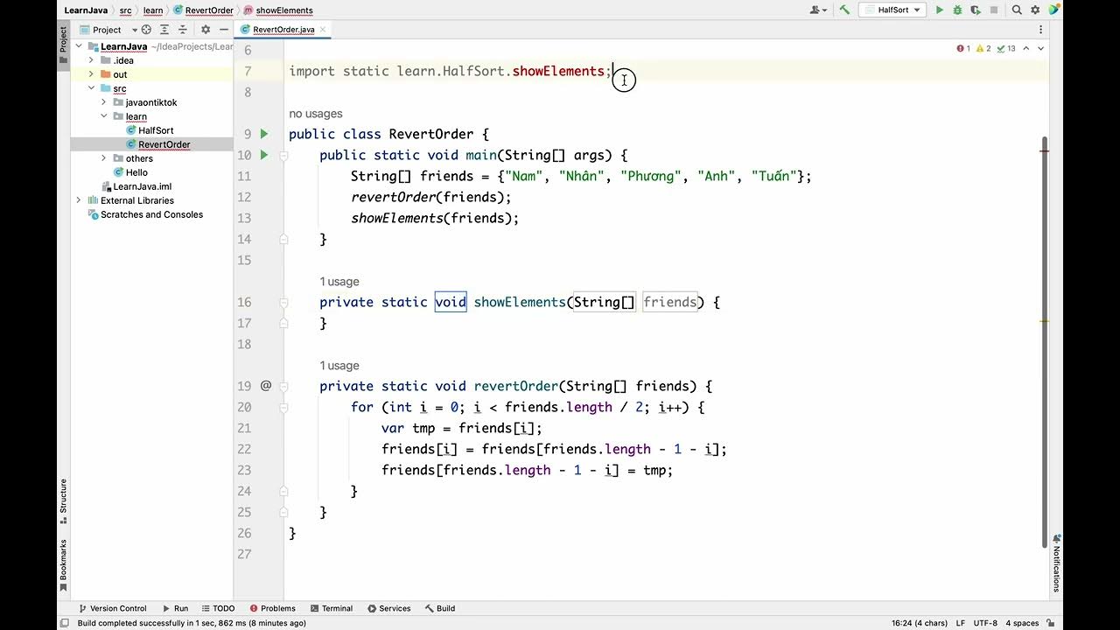Open Problems tool window tab
This screenshot has height=630, width=1120.
click(272, 608)
